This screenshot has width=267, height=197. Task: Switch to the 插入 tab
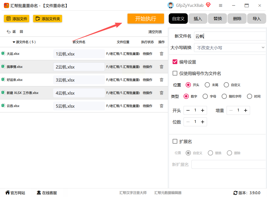(198, 19)
